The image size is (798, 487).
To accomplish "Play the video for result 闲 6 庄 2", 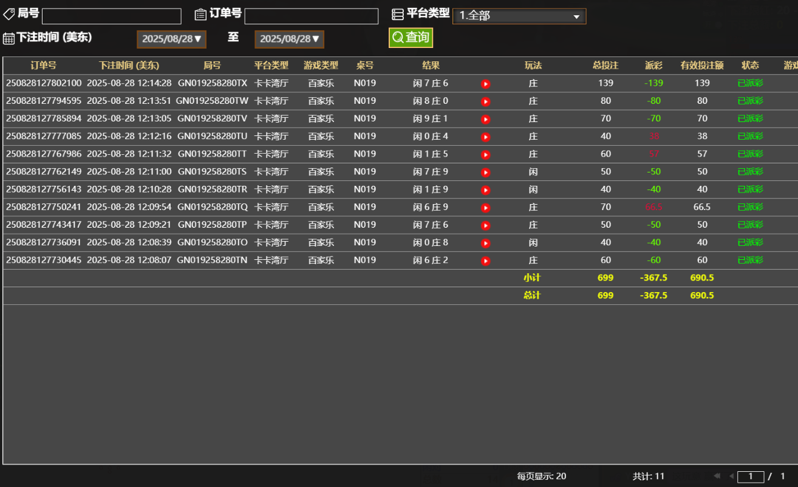I will click(485, 260).
